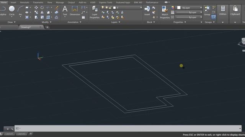245x137 pixels.
Task: Open the ByLayer object color dropdown
Action: pyautogui.click(x=201, y=8)
